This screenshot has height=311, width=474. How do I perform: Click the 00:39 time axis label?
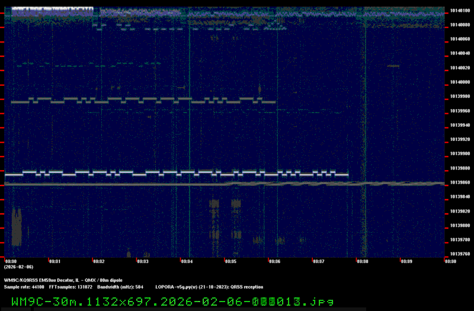406,261
